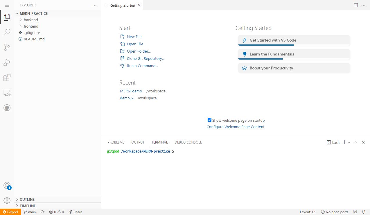The image size is (370, 215).
Task: Open editor more actions ellipsis
Action: pyautogui.click(x=363, y=5)
